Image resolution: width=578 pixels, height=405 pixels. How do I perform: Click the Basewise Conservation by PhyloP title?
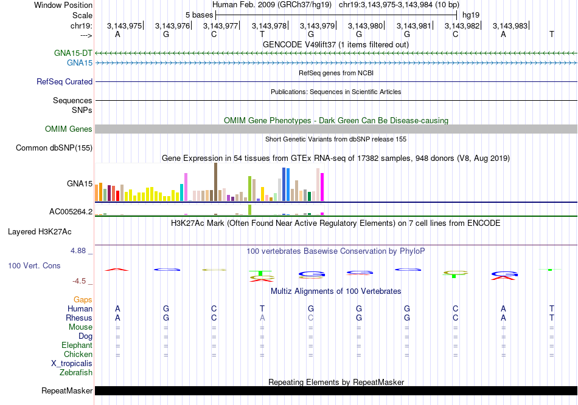336,251
